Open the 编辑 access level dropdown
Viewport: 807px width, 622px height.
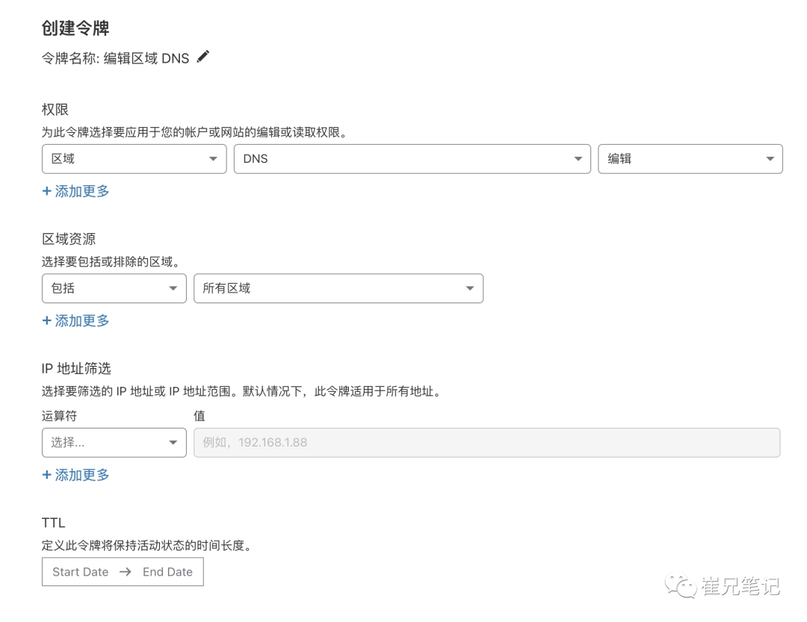tap(690, 159)
